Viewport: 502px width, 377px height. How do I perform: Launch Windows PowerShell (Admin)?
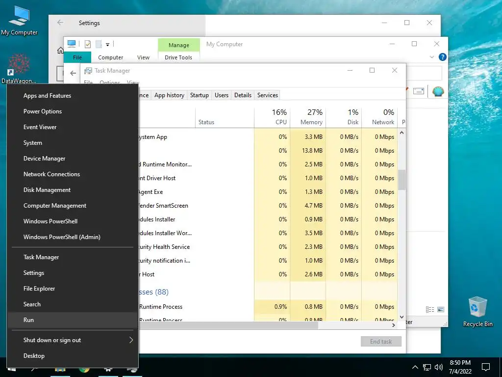(x=73, y=237)
